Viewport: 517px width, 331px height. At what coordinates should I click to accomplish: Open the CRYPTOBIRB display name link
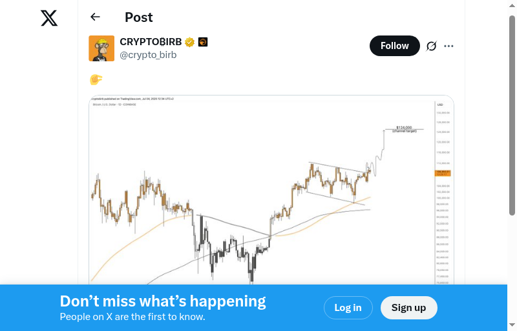point(151,43)
